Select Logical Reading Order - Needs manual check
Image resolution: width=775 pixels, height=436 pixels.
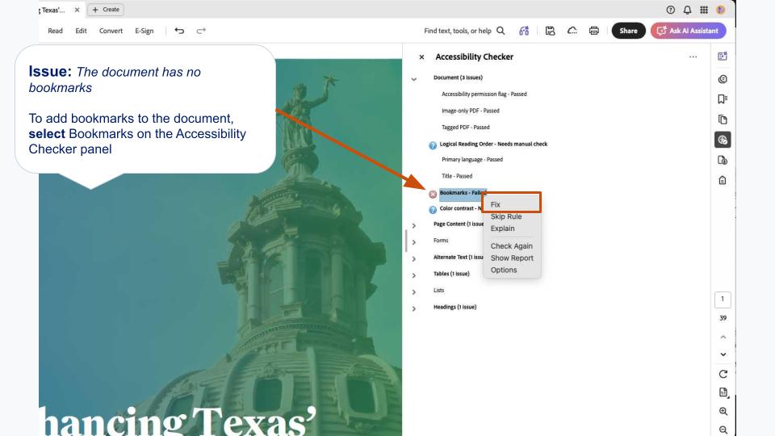coord(493,144)
